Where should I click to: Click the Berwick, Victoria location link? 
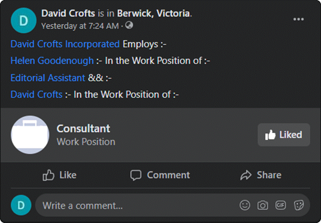point(154,14)
